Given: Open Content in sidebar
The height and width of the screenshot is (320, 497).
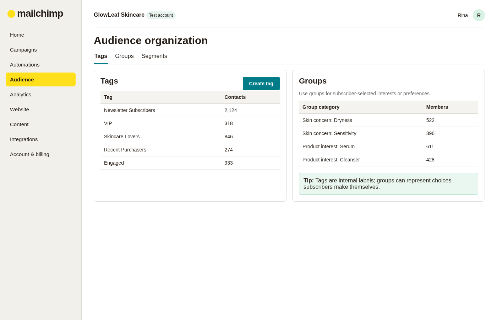Looking at the screenshot, I should (x=40, y=124).
